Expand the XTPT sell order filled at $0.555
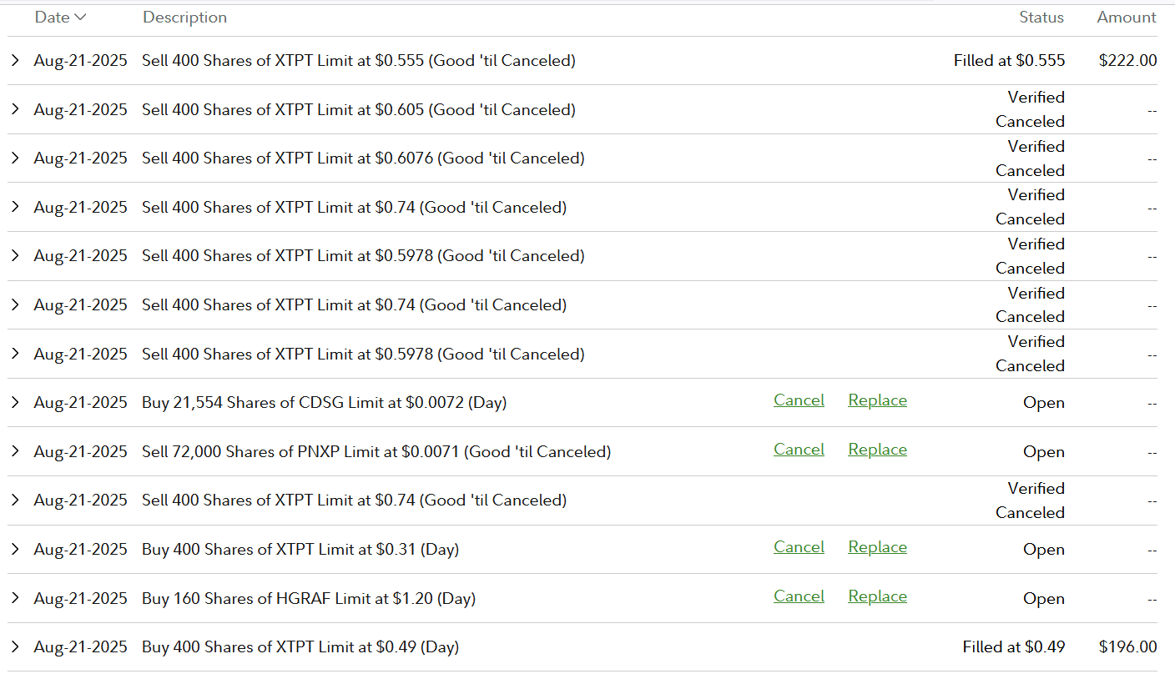1175x674 pixels. pos(15,61)
